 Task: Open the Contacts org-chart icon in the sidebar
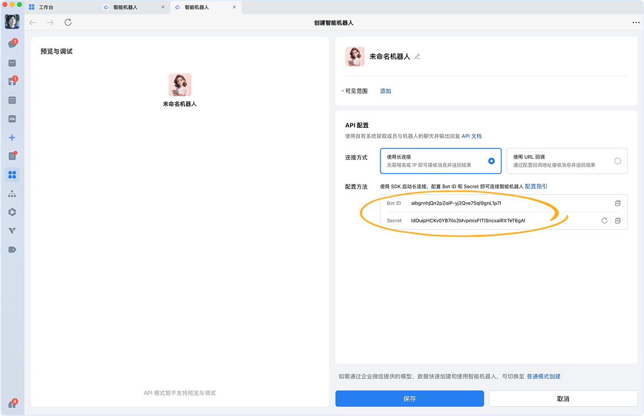coord(12,194)
